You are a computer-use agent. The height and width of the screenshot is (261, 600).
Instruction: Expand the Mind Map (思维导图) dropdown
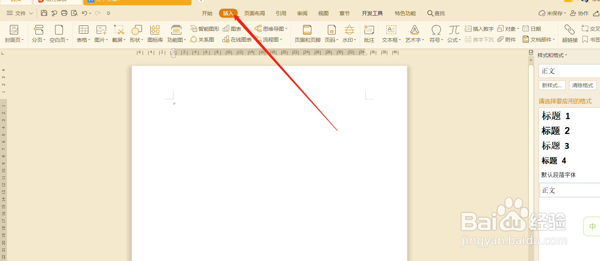click(286, 29)
